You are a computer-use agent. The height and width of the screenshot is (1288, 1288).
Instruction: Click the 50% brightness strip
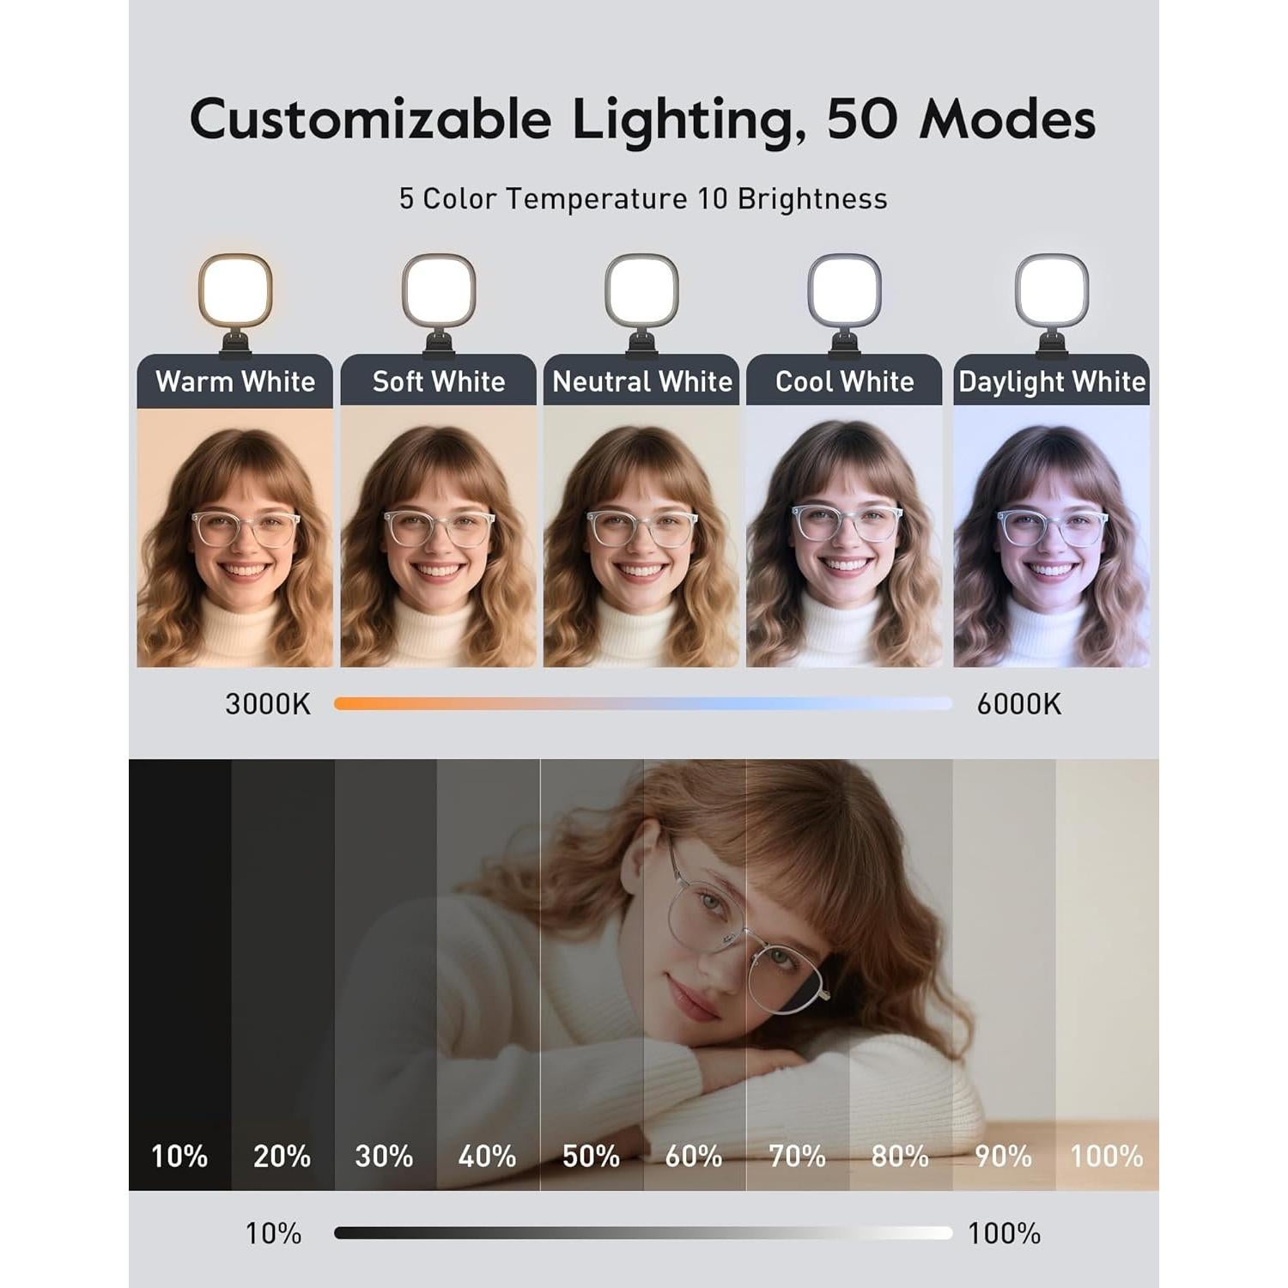tap(592, 975)
